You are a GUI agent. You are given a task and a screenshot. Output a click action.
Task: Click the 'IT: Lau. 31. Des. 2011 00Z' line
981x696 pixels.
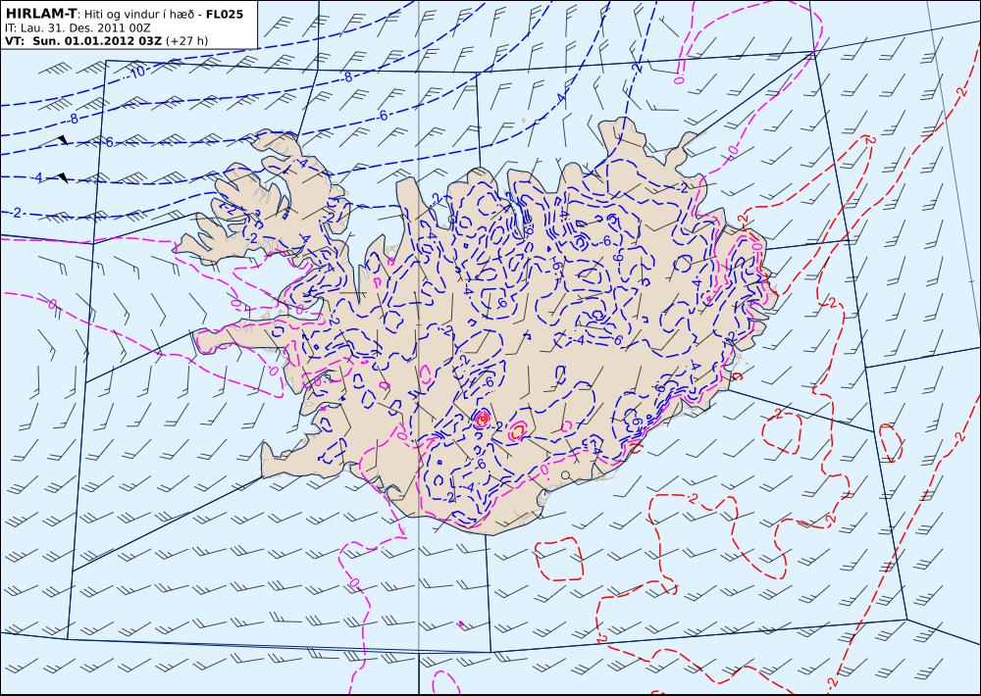[x=77, y=28]
